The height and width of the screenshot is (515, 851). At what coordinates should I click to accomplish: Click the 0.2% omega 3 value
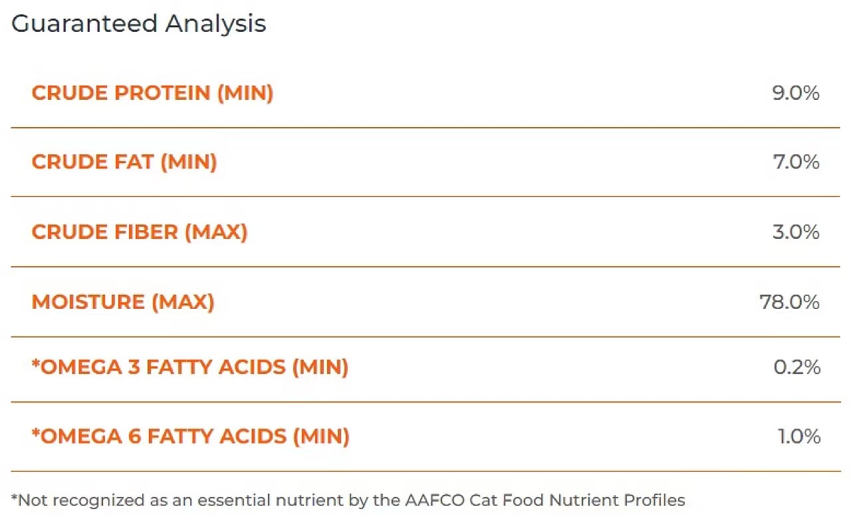click(796, 367)
